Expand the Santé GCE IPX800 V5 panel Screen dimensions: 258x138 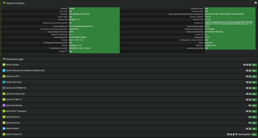pyautogui.click(x=16, y=88)
